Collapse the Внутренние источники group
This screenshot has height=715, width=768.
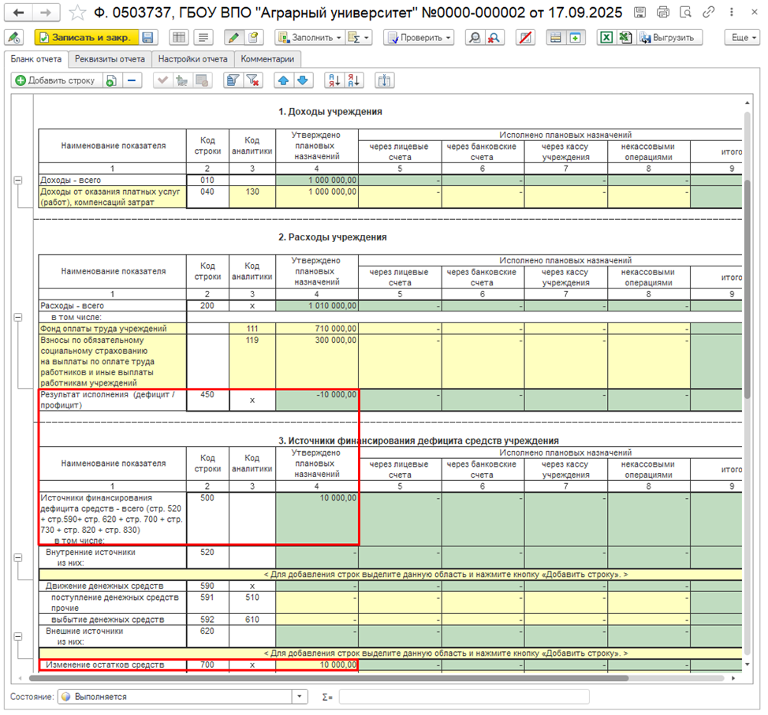point(18,558)
